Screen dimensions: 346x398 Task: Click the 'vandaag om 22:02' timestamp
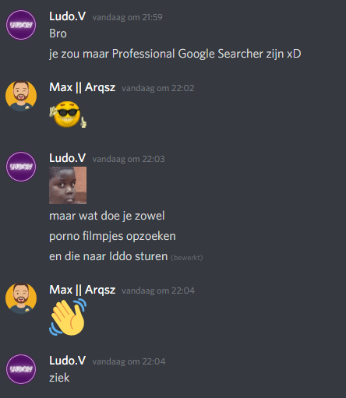(158, 88)
